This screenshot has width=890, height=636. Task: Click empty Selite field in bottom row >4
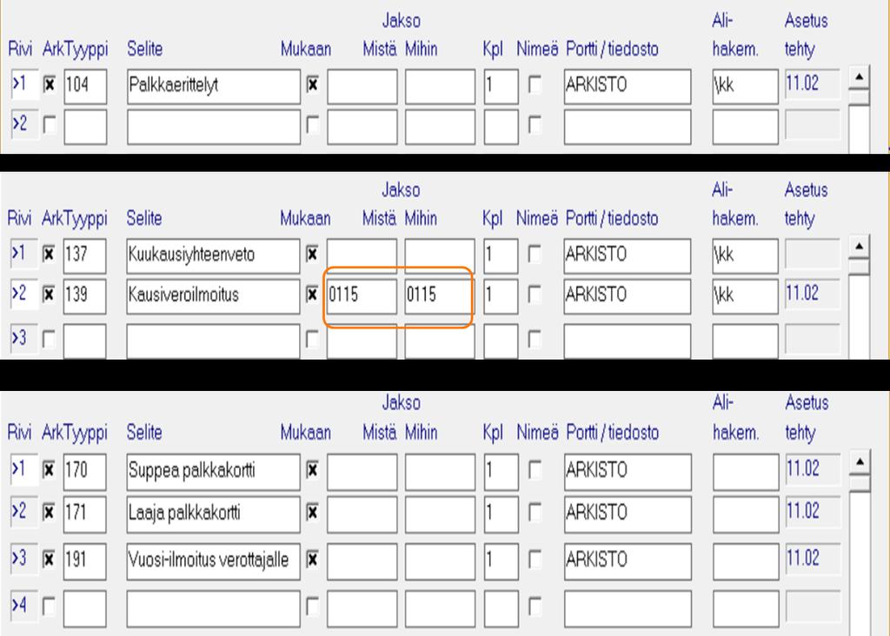click(213, 606)
